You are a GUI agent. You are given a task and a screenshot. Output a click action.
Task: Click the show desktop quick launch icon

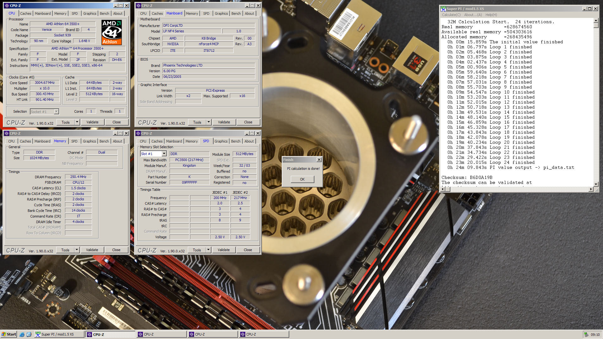click(x=29, y=335)
